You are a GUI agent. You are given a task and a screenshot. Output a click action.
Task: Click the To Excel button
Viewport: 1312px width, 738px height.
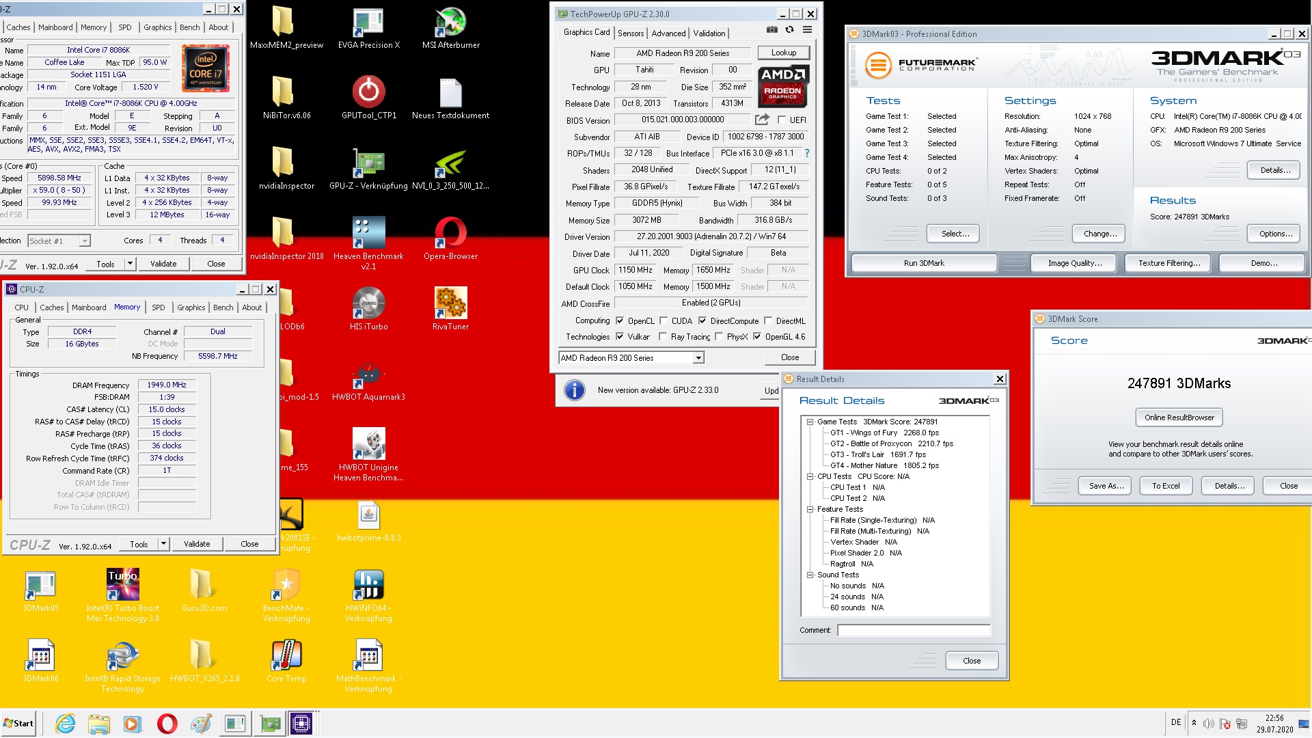[1166, 486]
